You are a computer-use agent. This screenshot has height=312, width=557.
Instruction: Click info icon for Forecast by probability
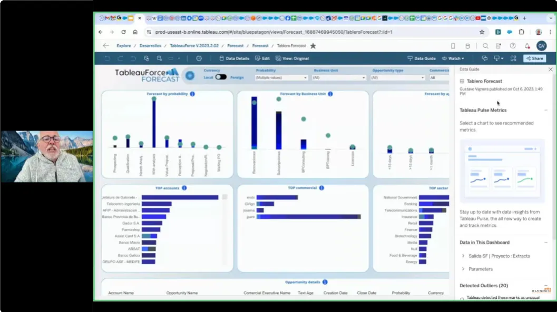click(192, 94)
